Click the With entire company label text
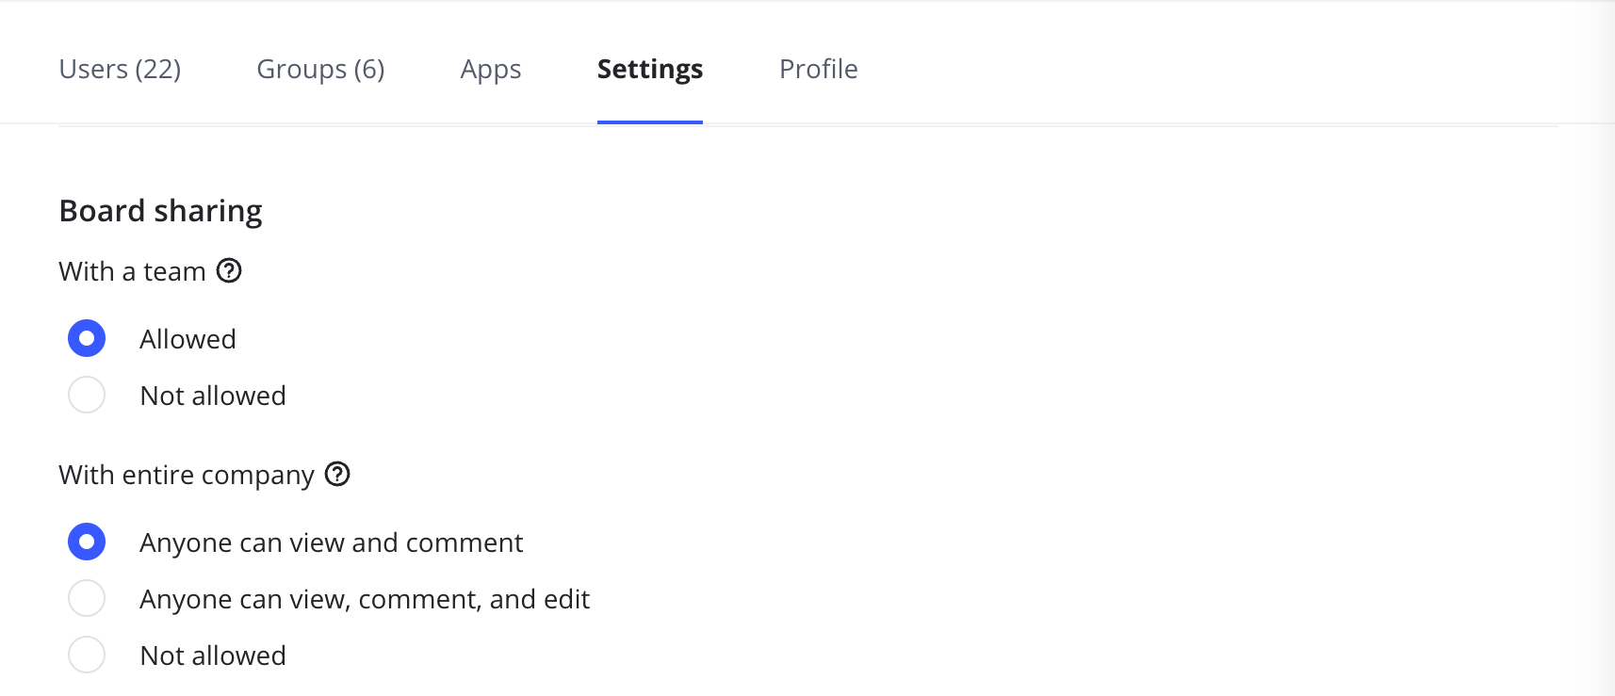Viewport: 1615px width, 696px height. (x=186, y=475)
